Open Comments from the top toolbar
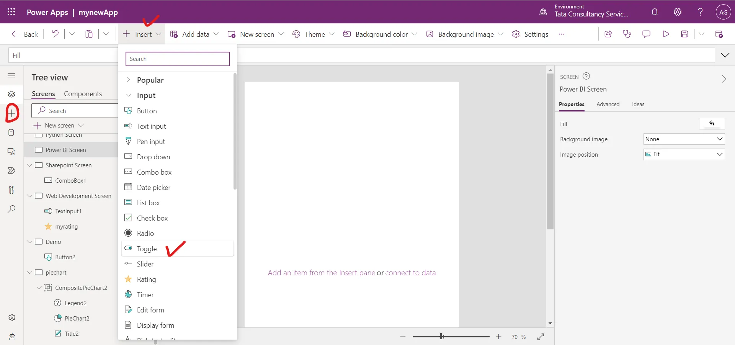 tap(647, 34)
